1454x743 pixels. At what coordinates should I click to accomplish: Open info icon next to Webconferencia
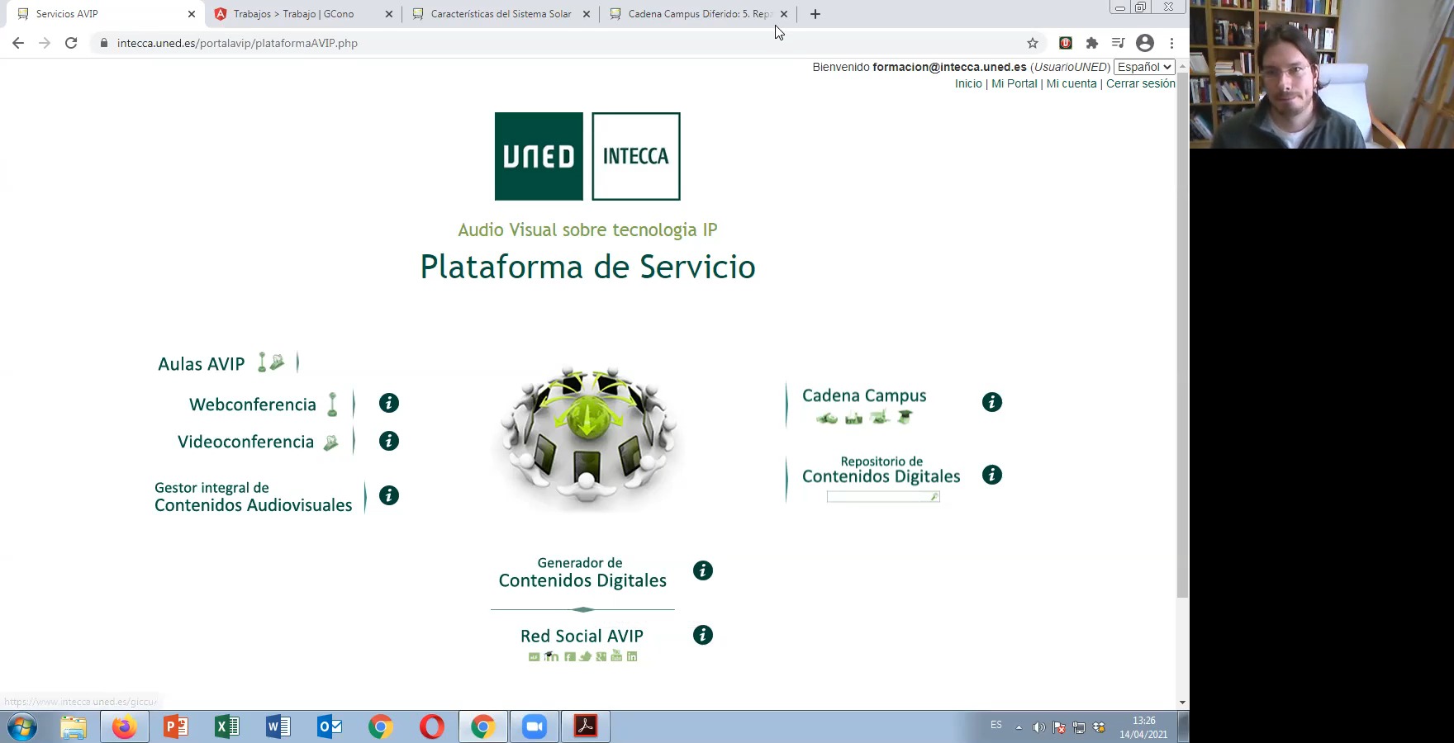pos(389,403)
